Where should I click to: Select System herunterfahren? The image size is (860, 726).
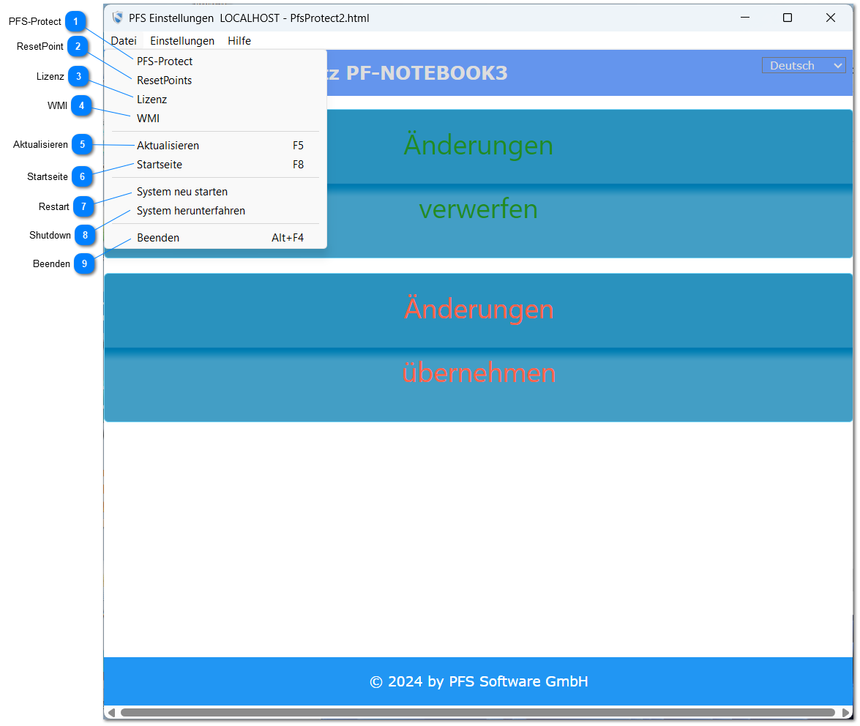191,211
